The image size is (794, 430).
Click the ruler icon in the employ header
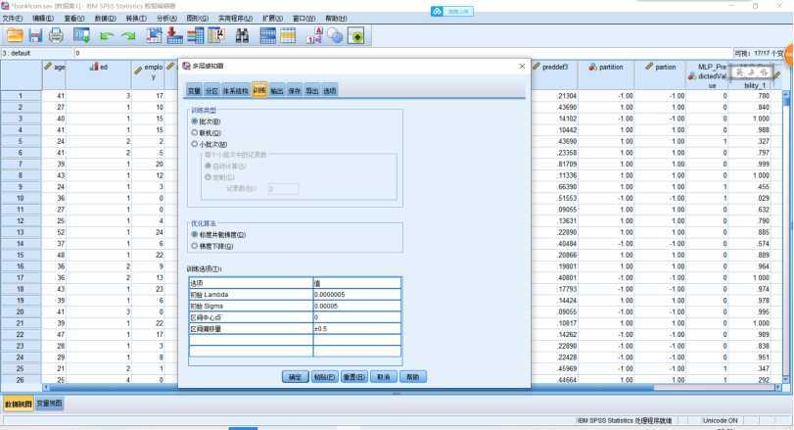(138, 71)
